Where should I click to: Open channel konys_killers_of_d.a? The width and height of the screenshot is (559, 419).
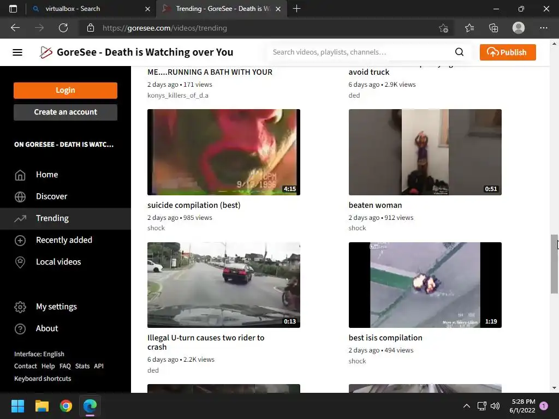click(178, 95)
